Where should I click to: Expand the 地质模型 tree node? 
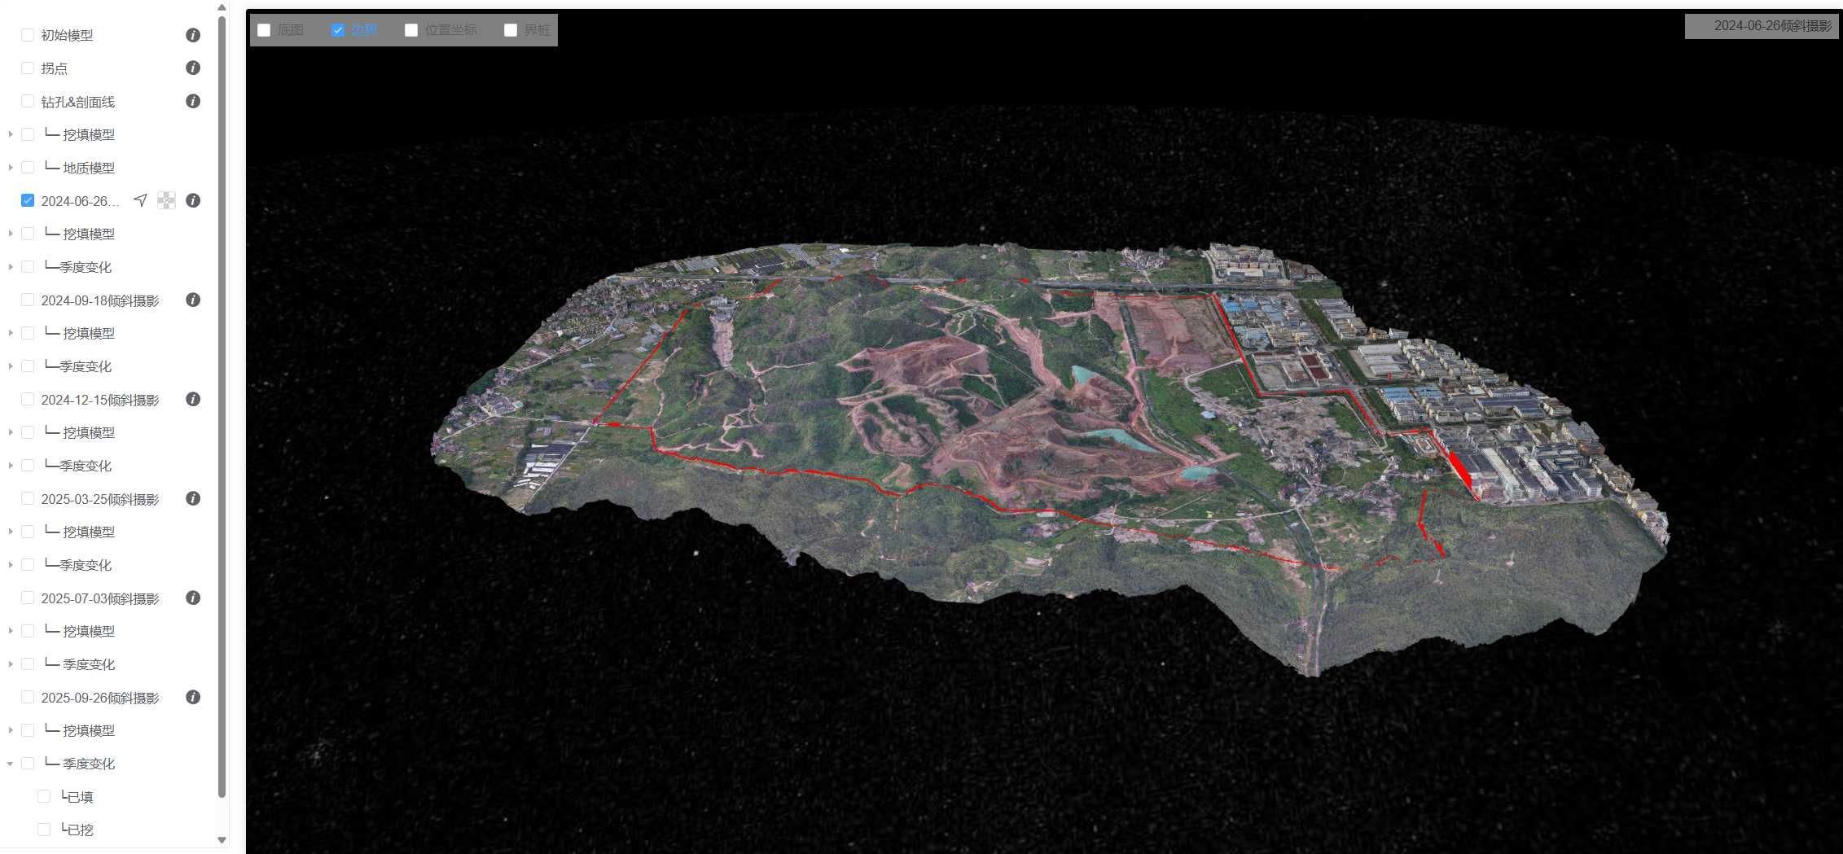(x=11, y=168)
